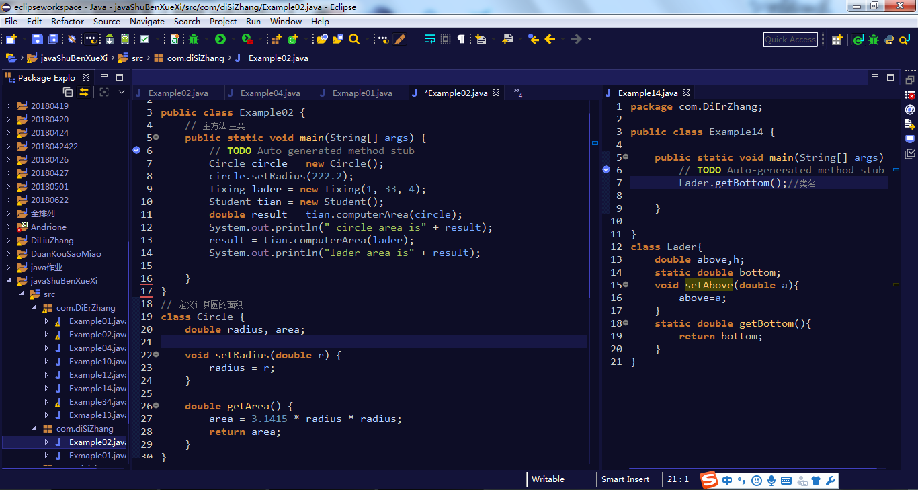Click the New Java Package toolbar icon
918x490 pixels.
(x=276, y=39)
